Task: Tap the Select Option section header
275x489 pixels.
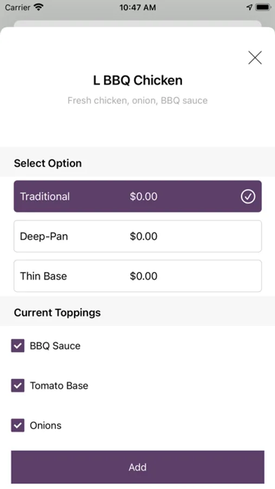Action: tap(48, 163)
